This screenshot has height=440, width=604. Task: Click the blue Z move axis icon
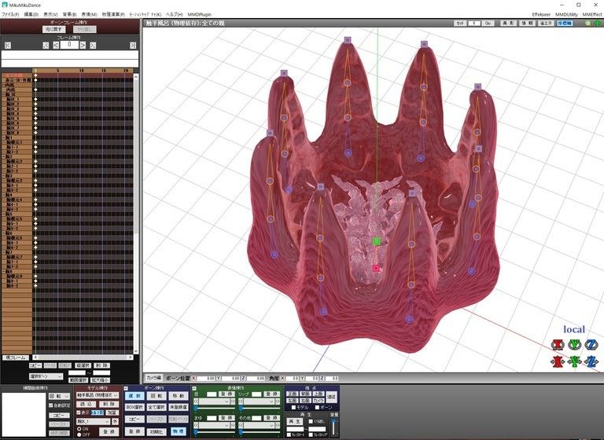591,361
